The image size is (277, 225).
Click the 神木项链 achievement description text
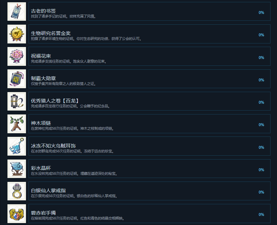pos(73,129)
